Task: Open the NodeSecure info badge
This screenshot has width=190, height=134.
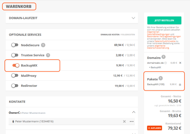Action: click(x=43, y=45)
